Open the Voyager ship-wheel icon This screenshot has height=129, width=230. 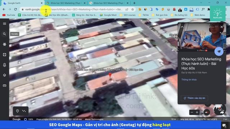click(5, 44)
